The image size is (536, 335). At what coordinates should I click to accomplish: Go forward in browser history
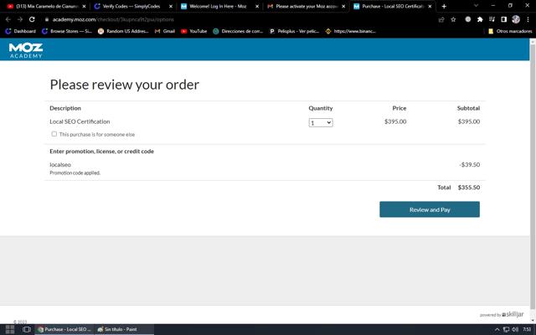pyautogui.click(x=20, y=19)
